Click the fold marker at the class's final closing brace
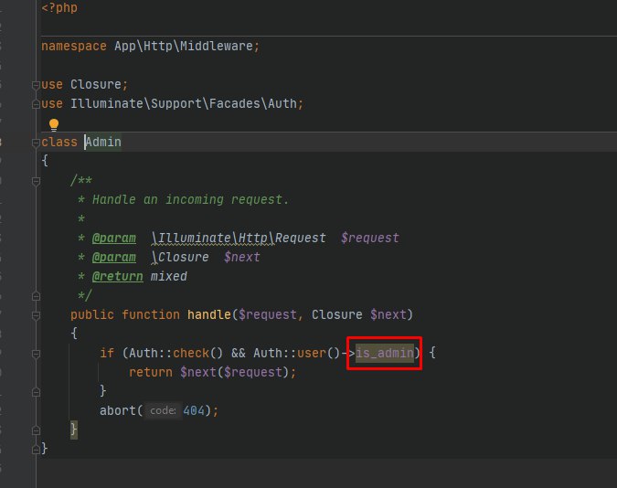 point(36,449)
